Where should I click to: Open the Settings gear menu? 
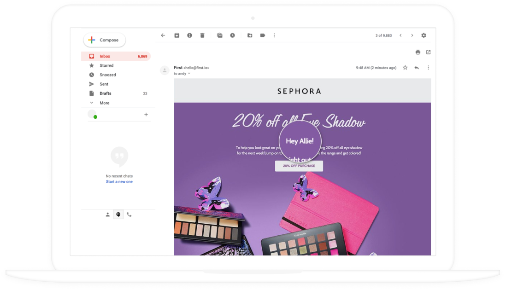pyautogui.click(x=424, y=35)
